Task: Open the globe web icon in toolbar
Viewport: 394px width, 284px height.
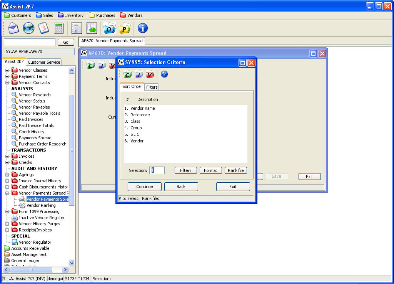Action: (28, 28)
